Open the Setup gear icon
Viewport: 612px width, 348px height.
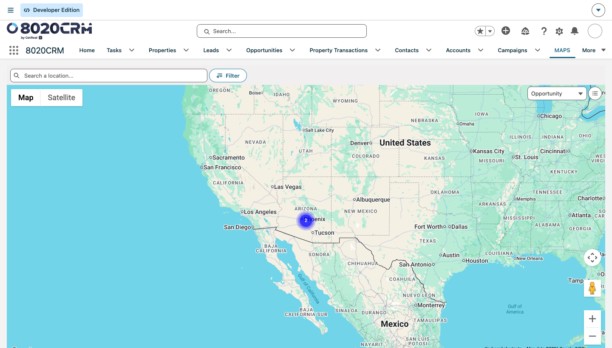(x=559, y=31)
